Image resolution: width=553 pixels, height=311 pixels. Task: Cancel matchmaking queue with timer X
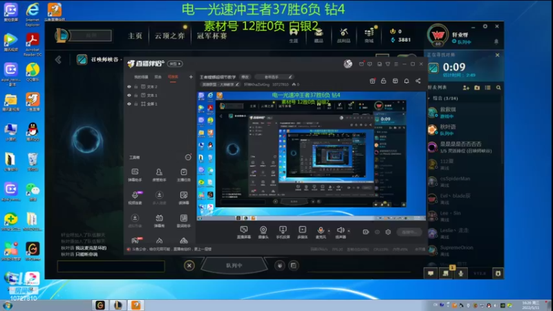[497, 55]
